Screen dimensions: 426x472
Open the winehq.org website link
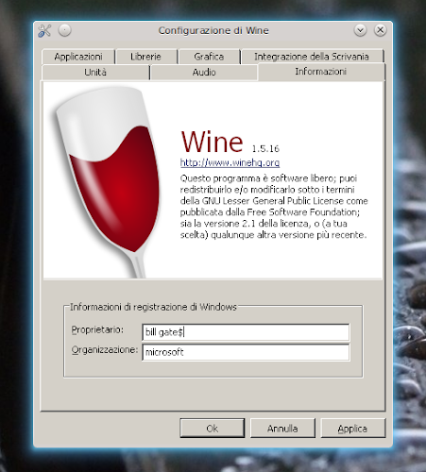point(230,162)
